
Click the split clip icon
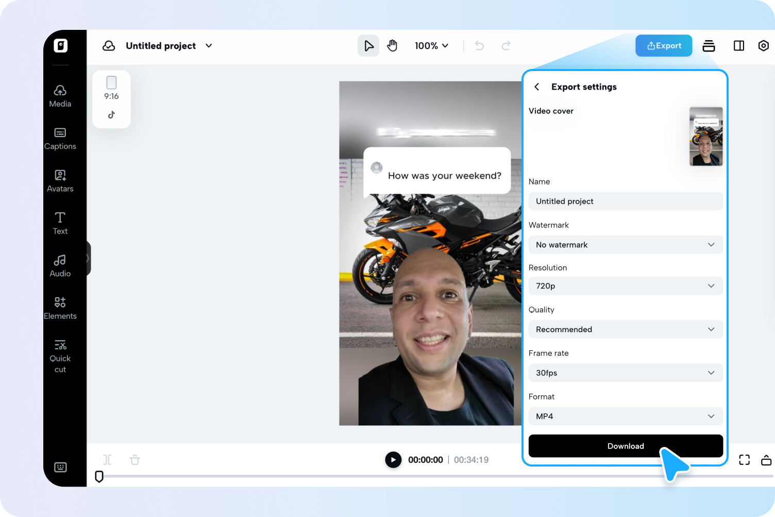pyautogui.click(x=107, y=460)
